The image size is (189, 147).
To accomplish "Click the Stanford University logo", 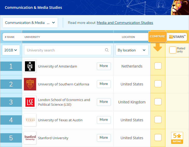I will point(30,138).
